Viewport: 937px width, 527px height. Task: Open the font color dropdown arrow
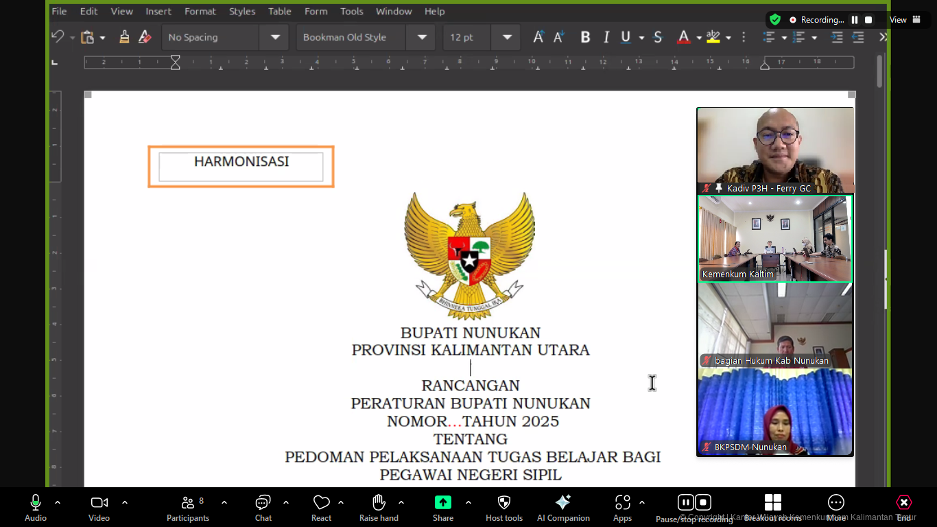point(698,38)
